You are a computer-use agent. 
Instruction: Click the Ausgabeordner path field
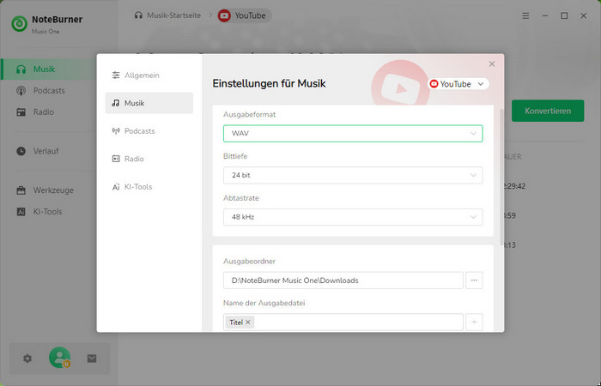point(343,280)
